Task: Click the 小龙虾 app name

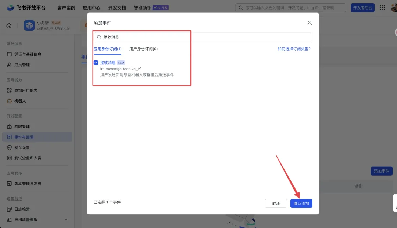Action: [x=43, y=23]
